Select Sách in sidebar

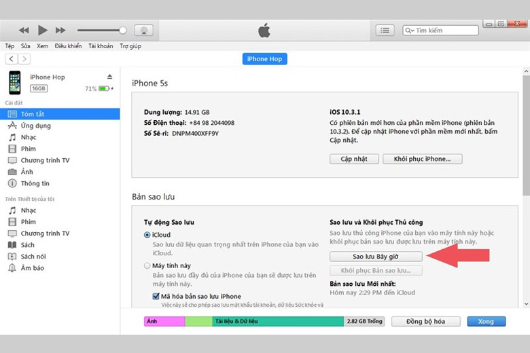pyautogui.click(x=60, y=245)
